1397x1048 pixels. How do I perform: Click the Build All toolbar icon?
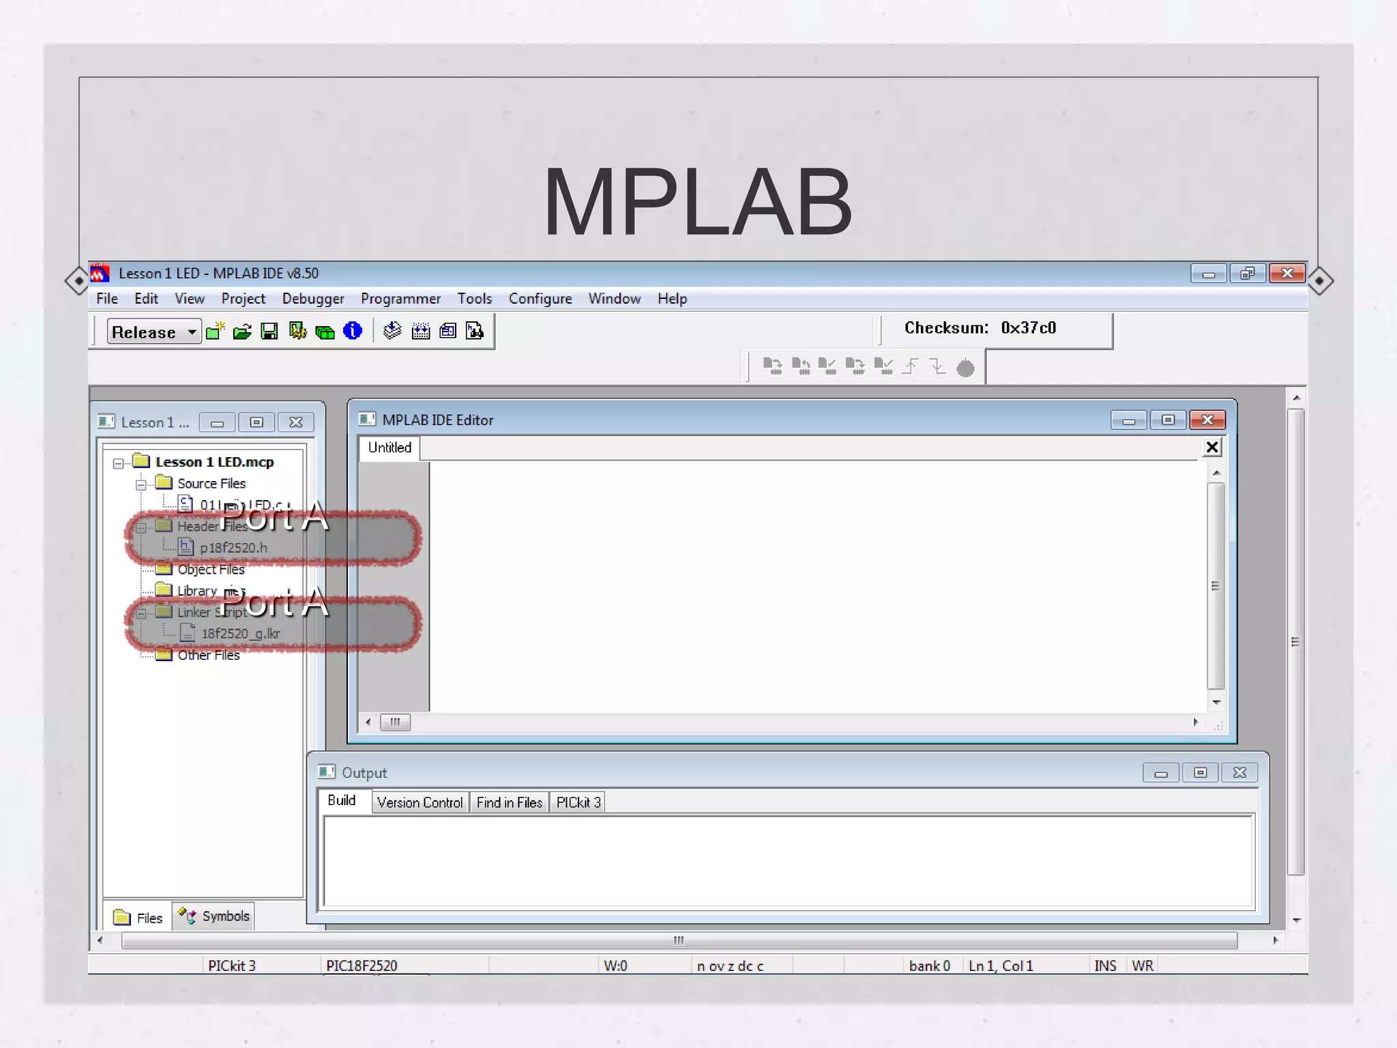tap(421, 331)
